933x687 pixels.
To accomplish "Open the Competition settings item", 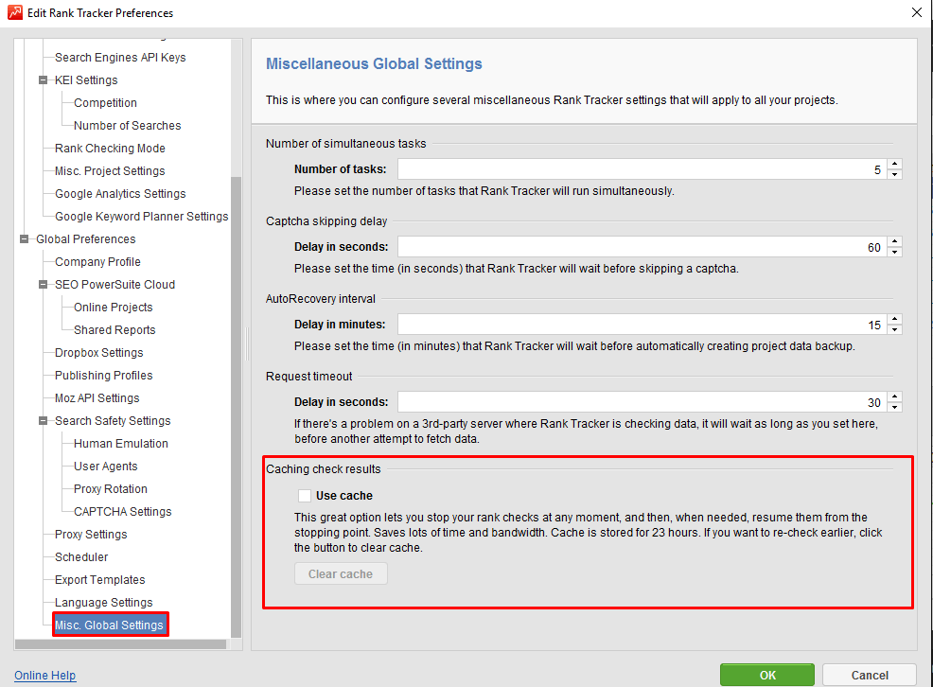I will (x=105, y=103).
